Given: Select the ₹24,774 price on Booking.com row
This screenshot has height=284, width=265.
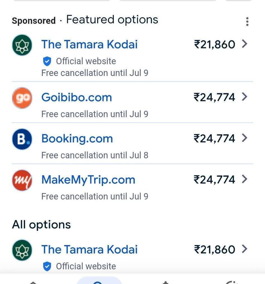Looking at the screenshot, I should click(x=215, y=139).
